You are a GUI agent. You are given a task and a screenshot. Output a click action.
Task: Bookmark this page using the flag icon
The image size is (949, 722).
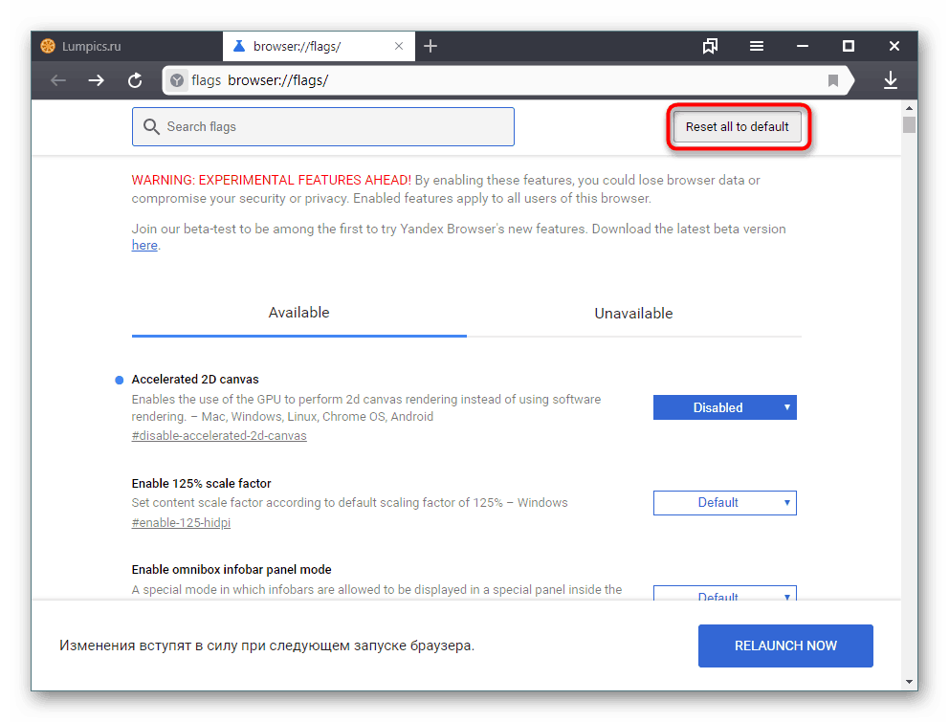833,80
